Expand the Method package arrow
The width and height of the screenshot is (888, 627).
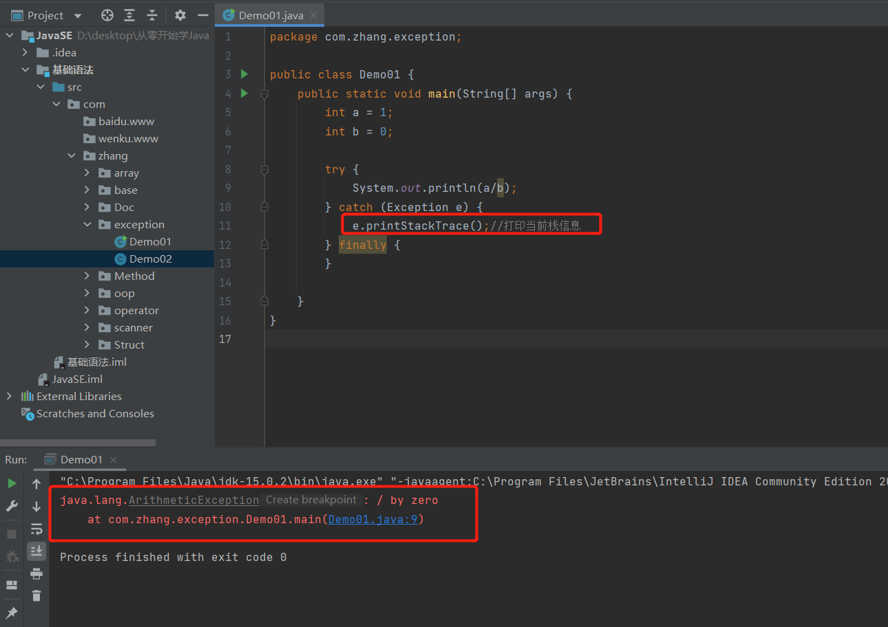tap(87, 276)
